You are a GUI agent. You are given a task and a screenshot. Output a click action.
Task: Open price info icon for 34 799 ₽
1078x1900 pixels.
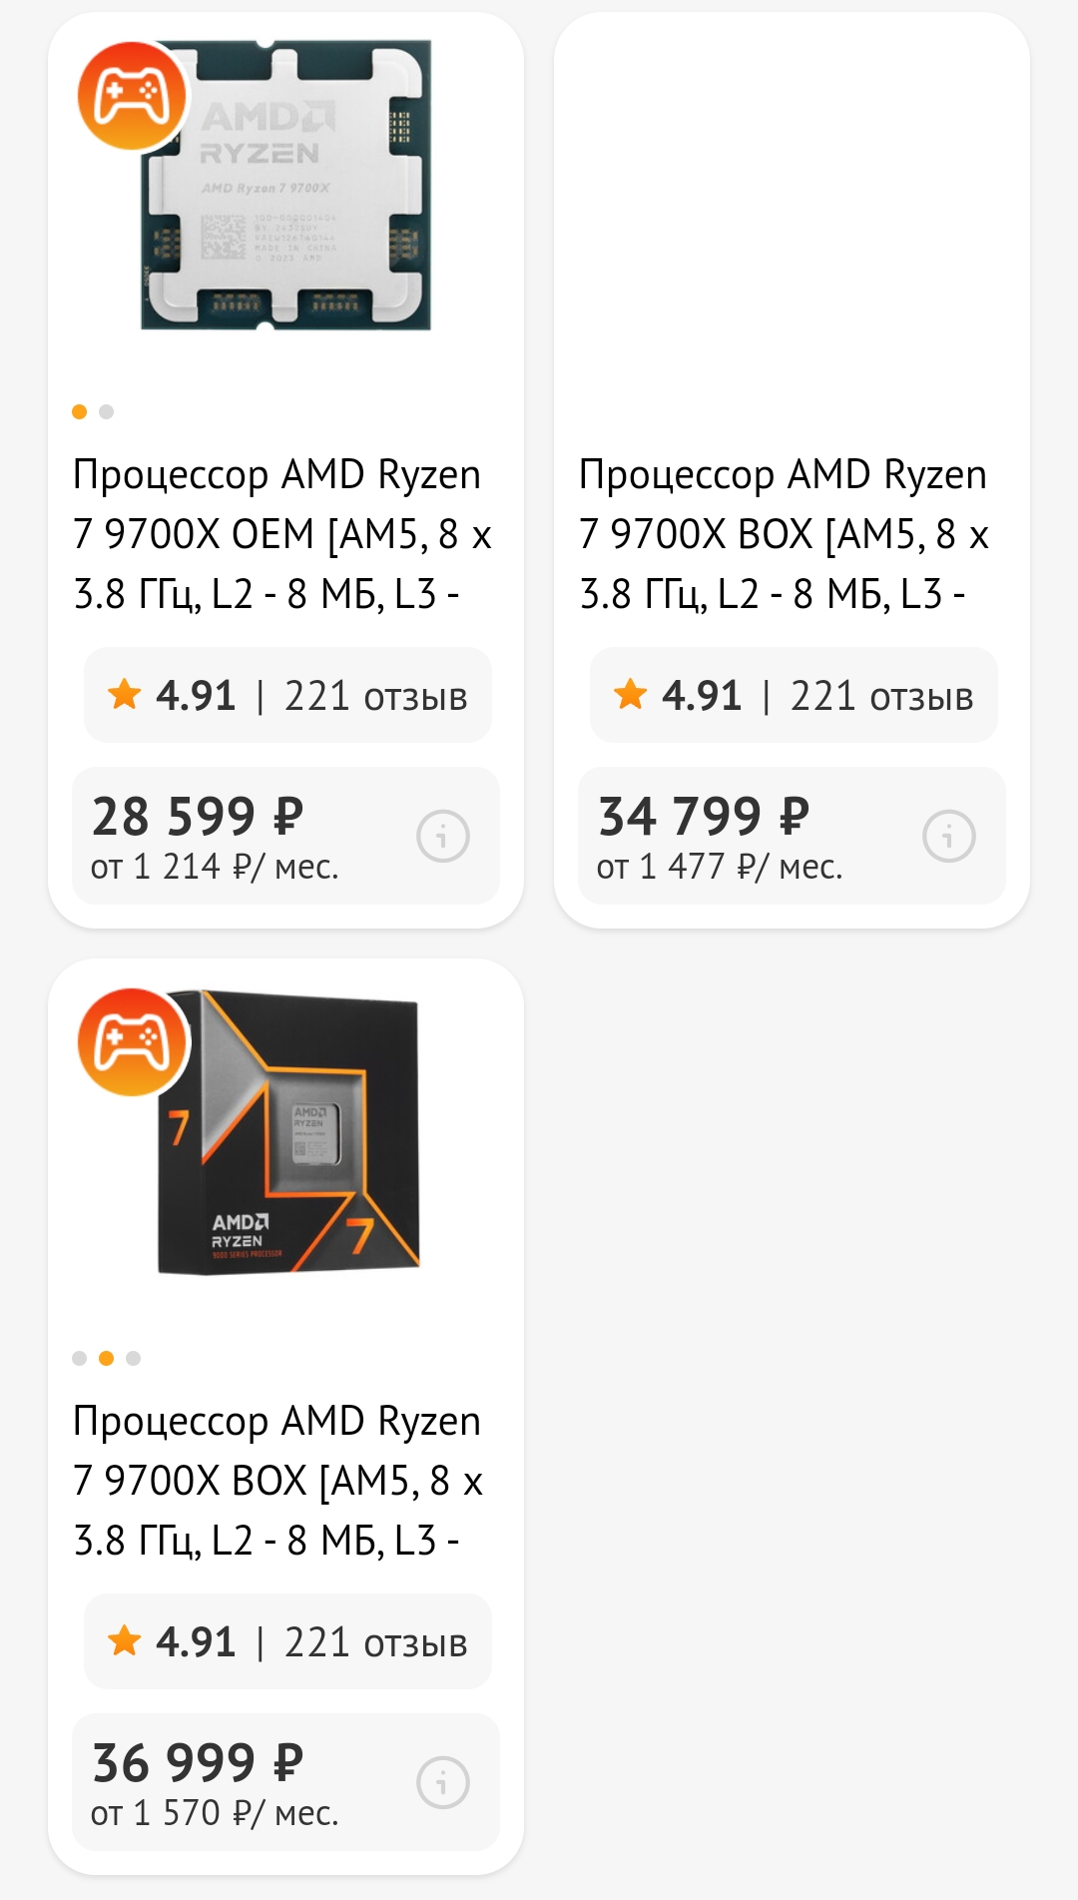tap(949, 836)
